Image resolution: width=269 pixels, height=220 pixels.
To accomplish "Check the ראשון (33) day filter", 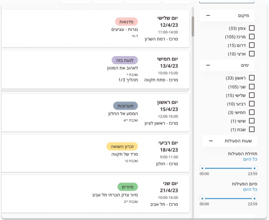I will (x=251, y=78).
